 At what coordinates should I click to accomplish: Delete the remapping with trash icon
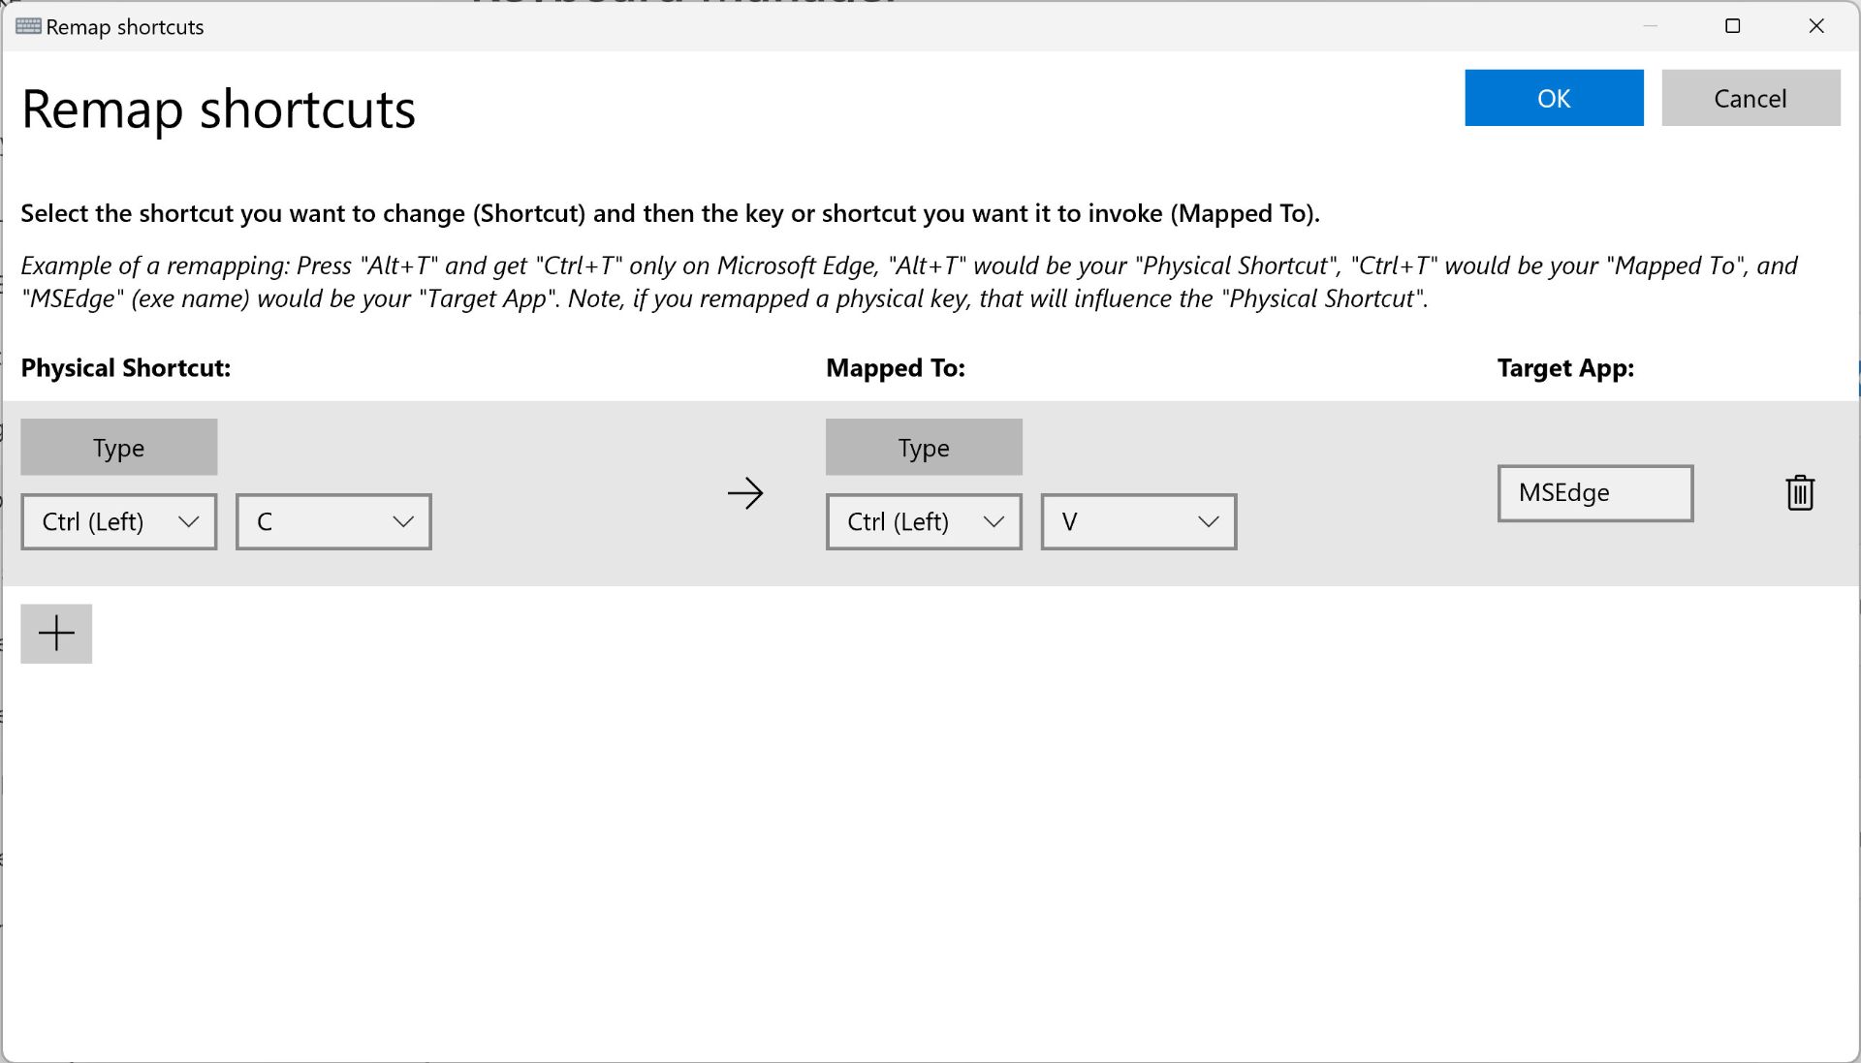[1799, 493]
